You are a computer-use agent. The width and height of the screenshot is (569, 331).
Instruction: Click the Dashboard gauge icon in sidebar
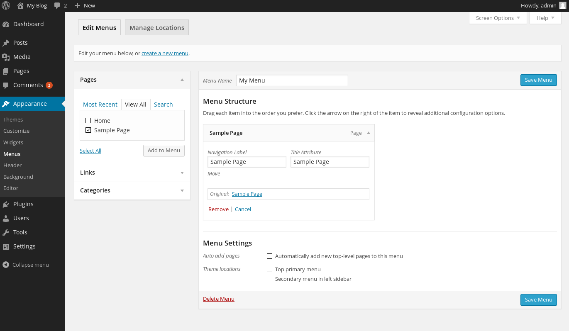pyautogui.click(x=6, y=24)
